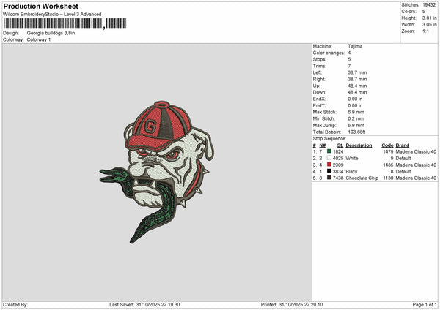Image resolution: width=440 pixels, height=310 pixels.
Task: Click 'Printed: 31/10/2025 22.20.10' footer
Action: tap(292, 305)
